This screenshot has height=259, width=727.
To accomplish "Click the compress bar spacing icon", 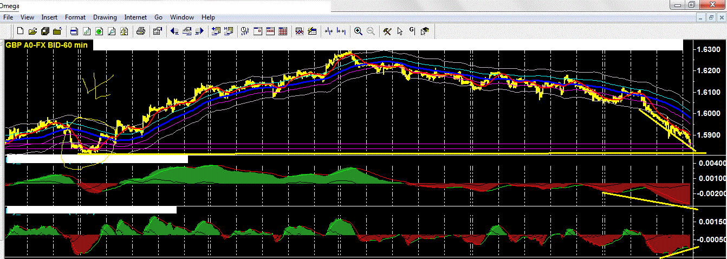I will [x=328, y=31].
